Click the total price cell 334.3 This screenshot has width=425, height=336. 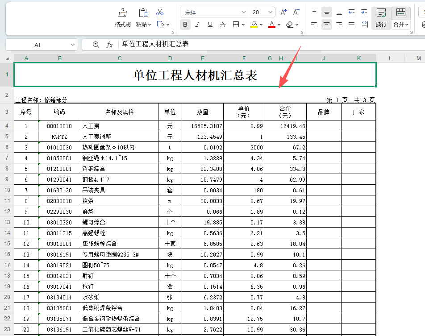coord(285,169)
